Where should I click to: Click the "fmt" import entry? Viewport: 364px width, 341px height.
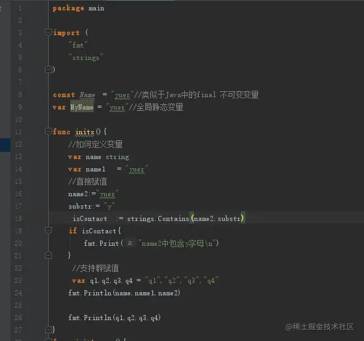click(77, 45)
